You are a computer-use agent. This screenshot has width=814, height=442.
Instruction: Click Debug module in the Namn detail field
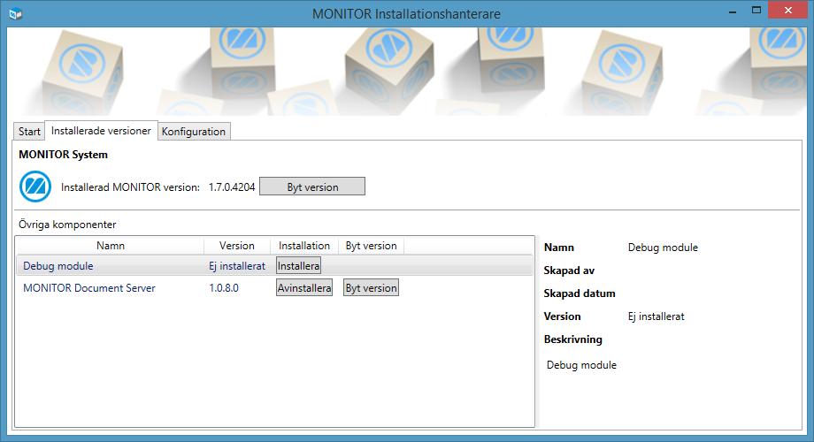tap(663, 248)
